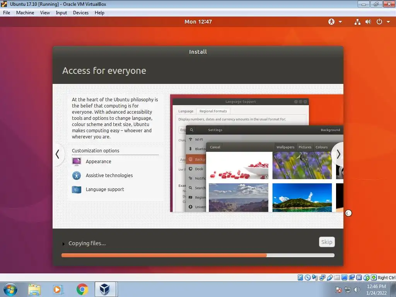Click the Skip button

tap(327, 242)
